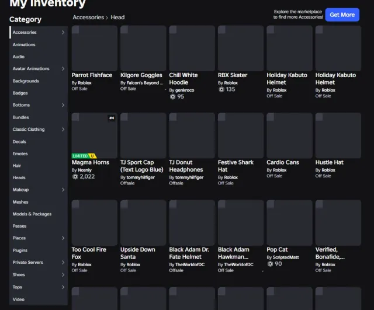Expand the Bottoms category chevron
Image resolution: width=374 pixels, height=310 pixels.
coord(63,105)
